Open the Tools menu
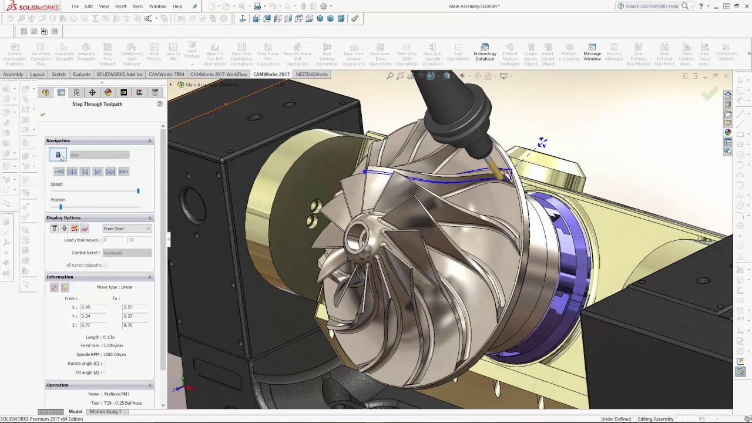The width and height of the screenshot is (752, 423). [x=137, y=6]
